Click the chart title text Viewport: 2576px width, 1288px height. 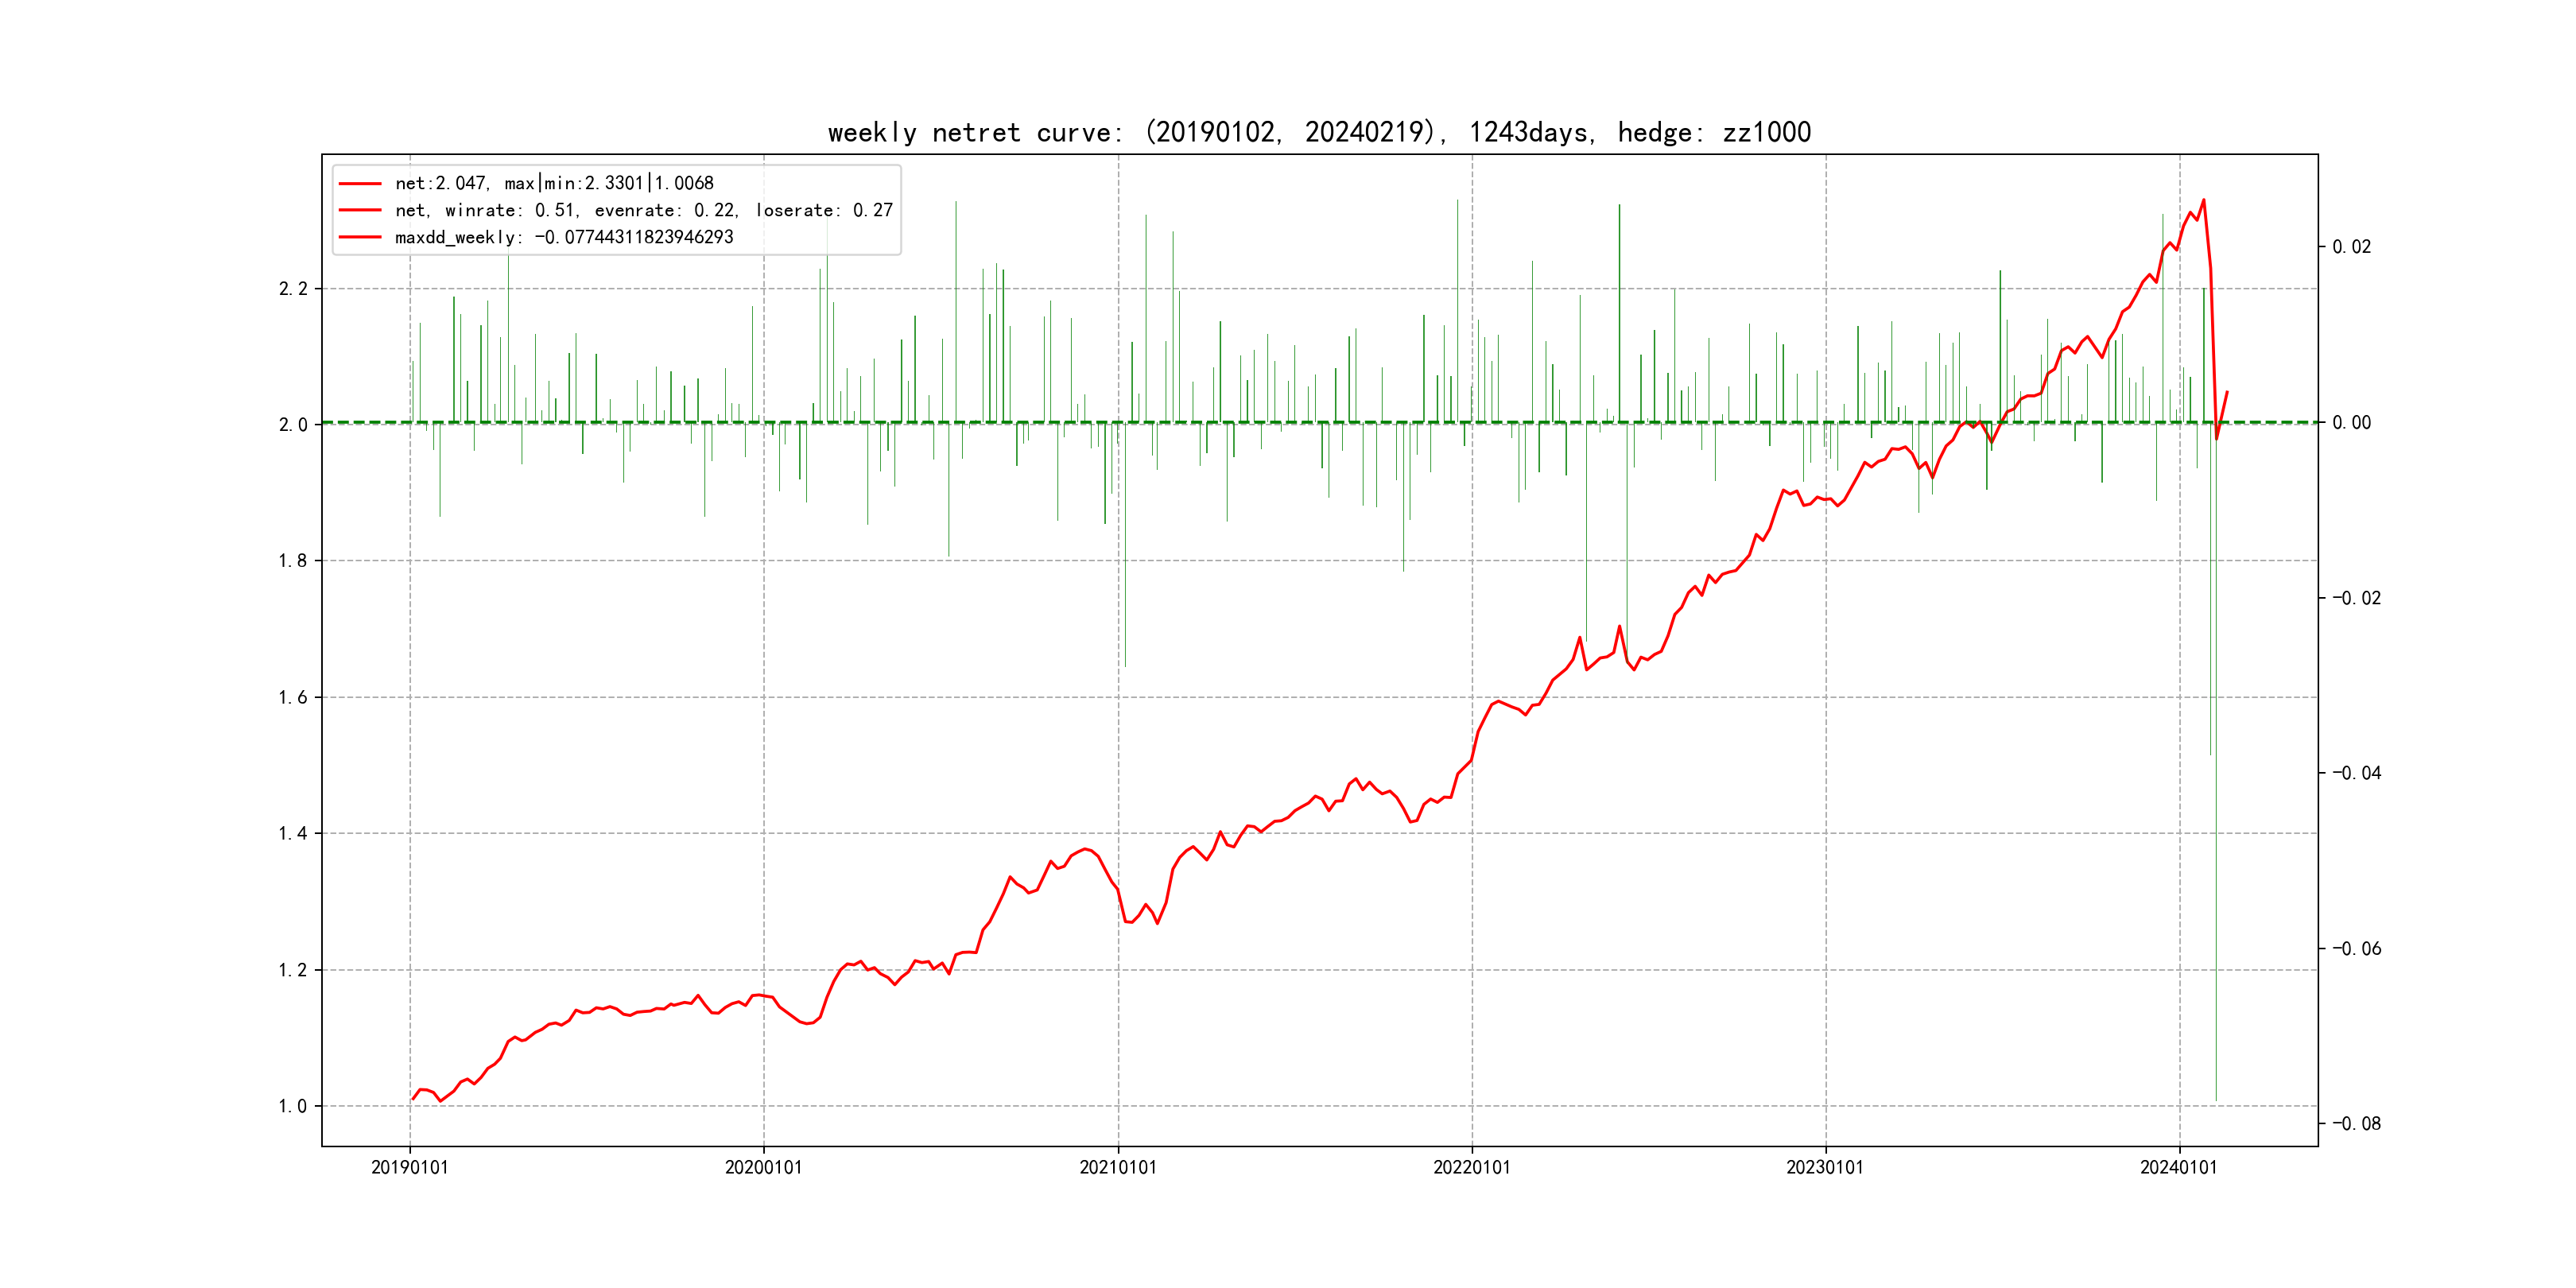[x=1319, y=132]
